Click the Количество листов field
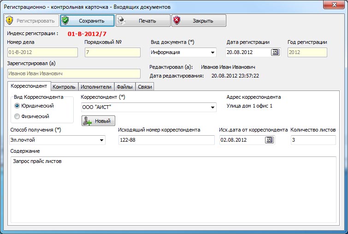Screen dimensions: 348x234 (x=313, y=140)
